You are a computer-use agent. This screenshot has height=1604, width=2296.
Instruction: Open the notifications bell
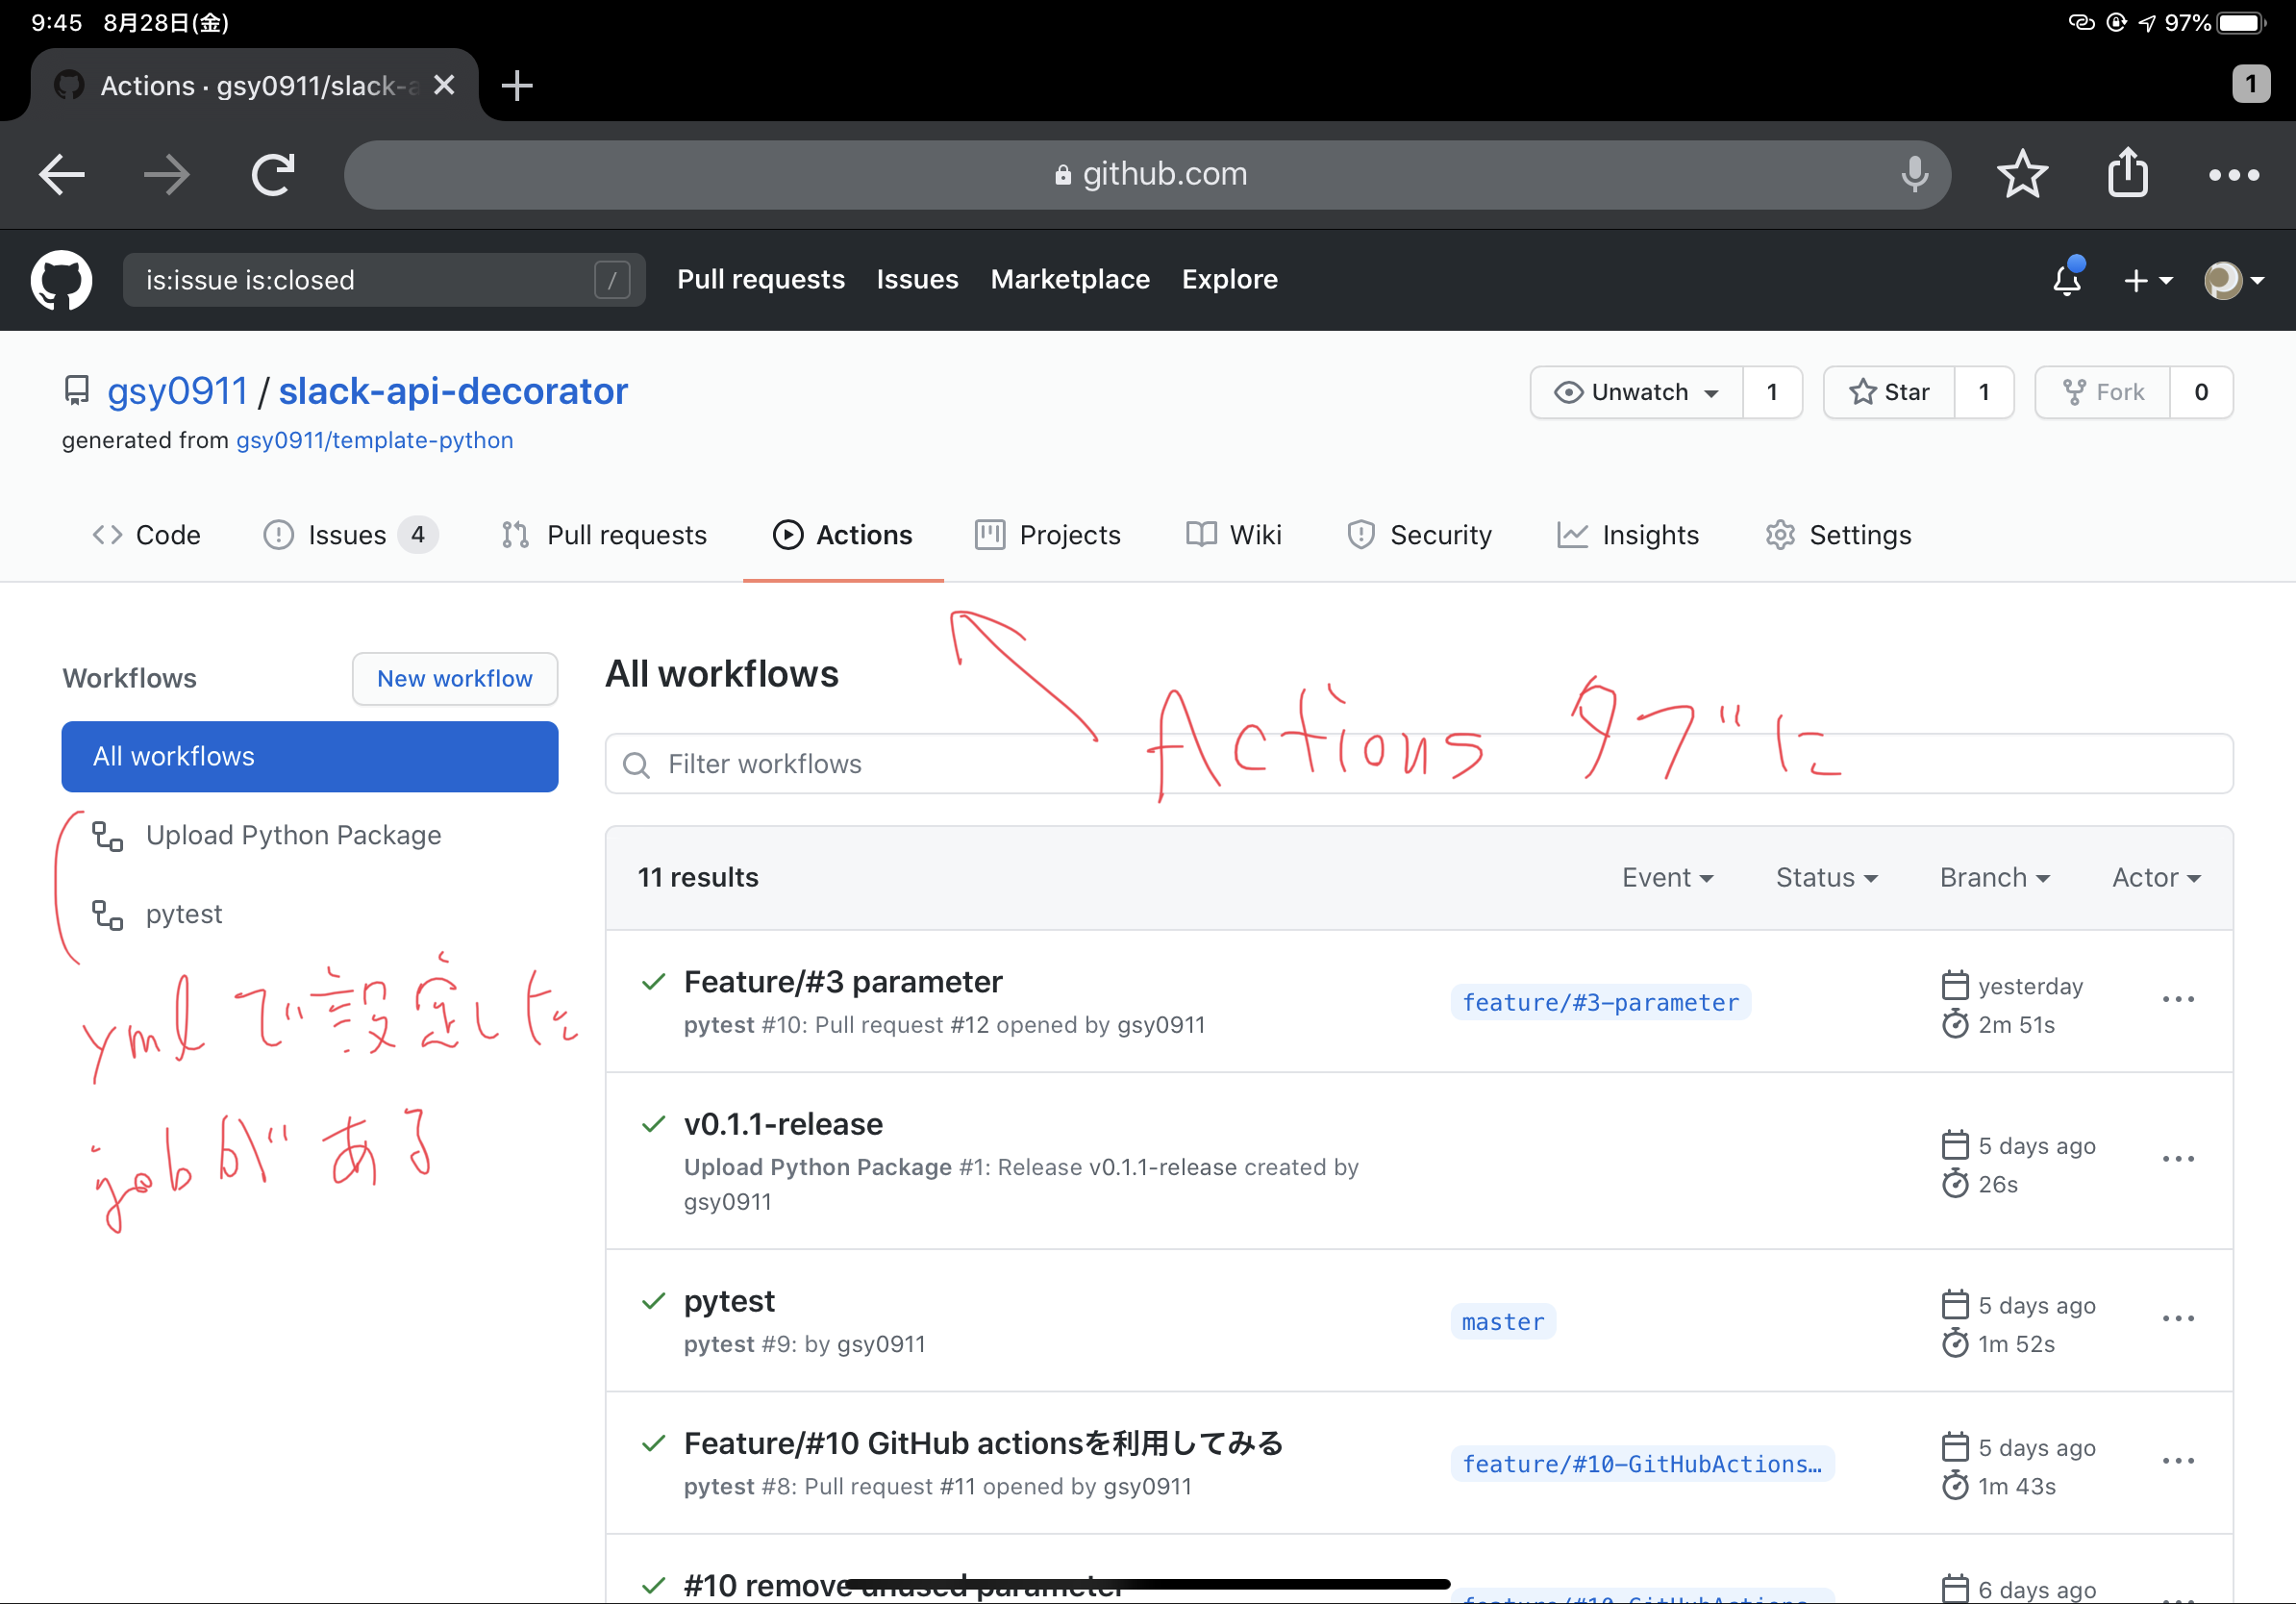coord(2066,280)
